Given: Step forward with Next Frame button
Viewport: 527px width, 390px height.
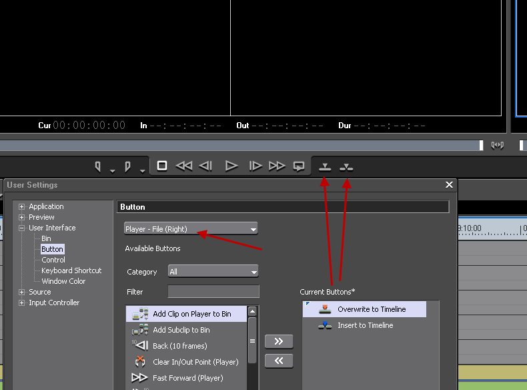Looking at the screenshot, I should (x=255, y=166).
